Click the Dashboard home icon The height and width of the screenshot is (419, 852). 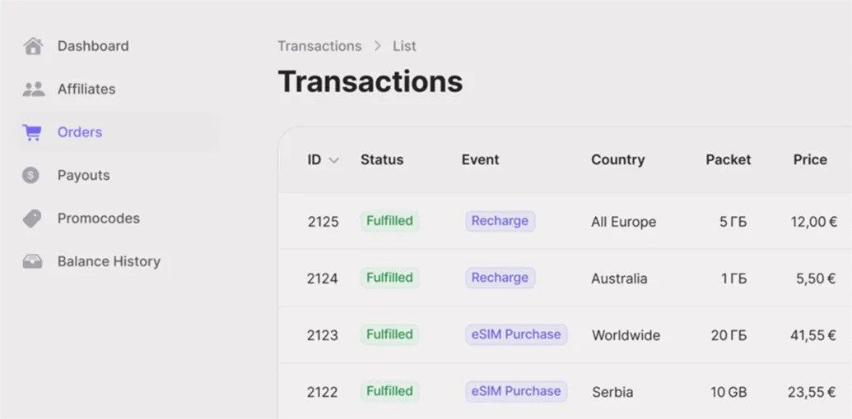33,46
